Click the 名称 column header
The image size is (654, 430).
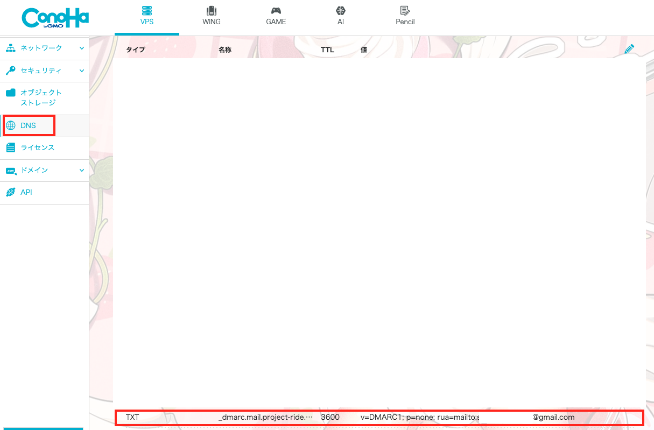coord(225,50)
